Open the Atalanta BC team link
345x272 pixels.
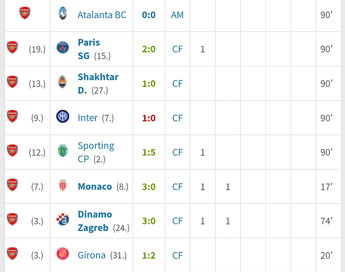[x=102, y=15]
